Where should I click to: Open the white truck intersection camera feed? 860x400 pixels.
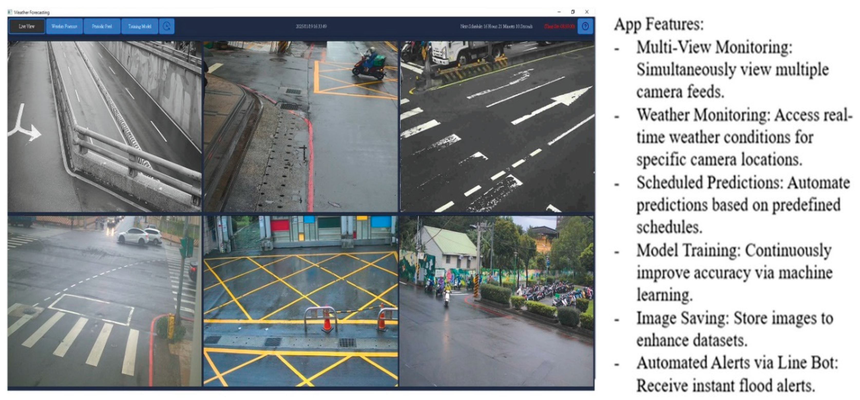(x=497, y=126)
